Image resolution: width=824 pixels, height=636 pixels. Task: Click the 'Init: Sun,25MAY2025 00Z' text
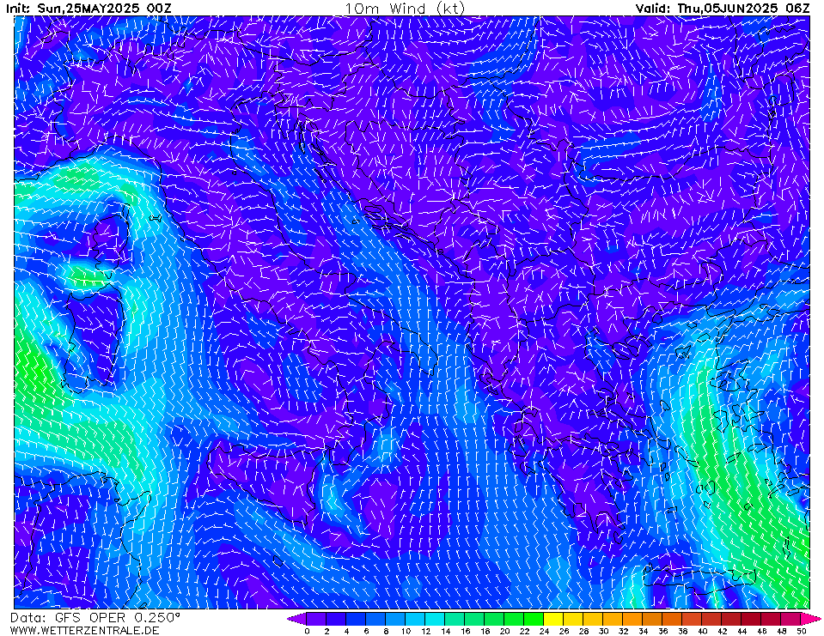tap(89, 8)
